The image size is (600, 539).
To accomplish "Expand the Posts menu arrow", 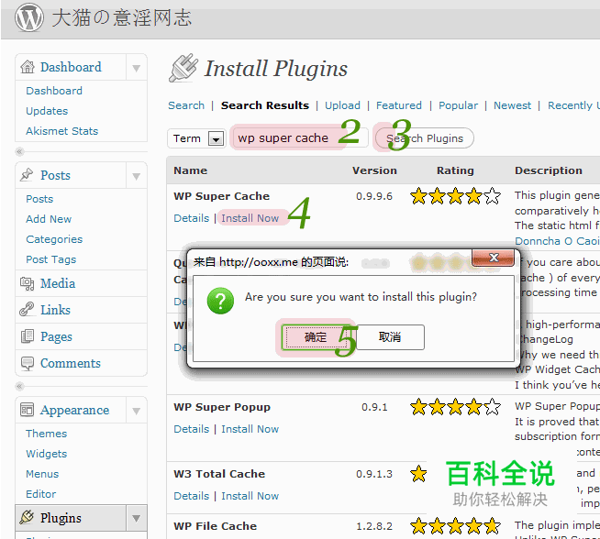I will point(136,176).
